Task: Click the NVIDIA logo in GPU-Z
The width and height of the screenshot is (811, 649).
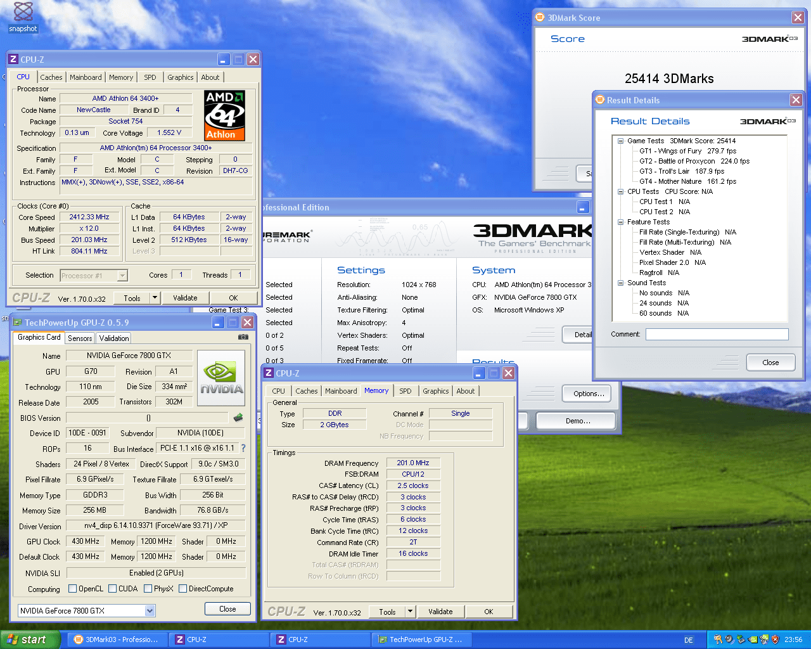Action: coord(221,380)
